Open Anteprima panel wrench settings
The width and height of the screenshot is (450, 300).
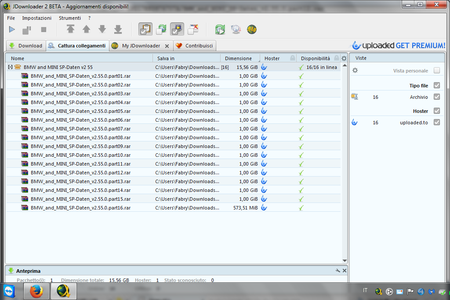coord(338,271)
